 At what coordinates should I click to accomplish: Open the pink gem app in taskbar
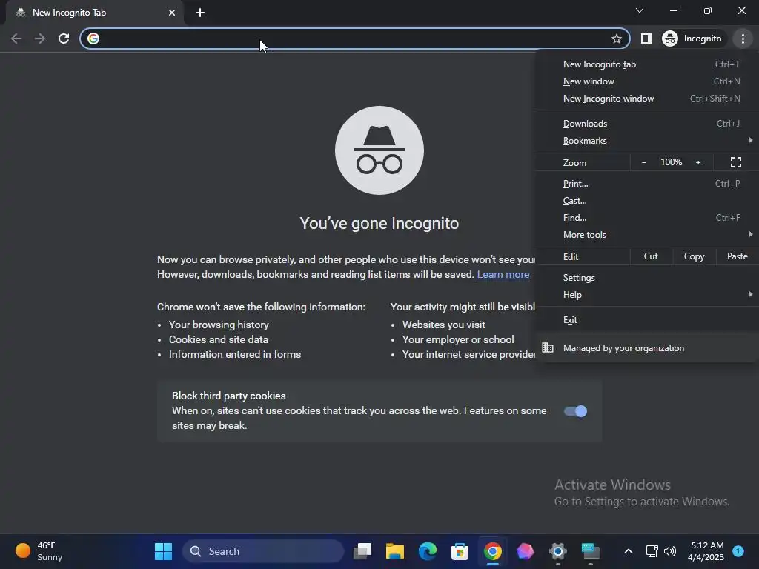pos(525,551)
